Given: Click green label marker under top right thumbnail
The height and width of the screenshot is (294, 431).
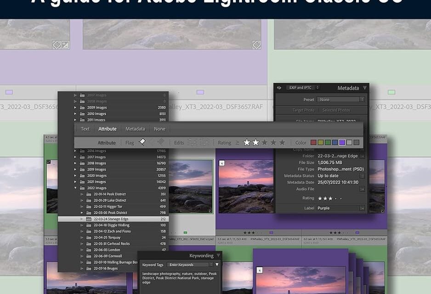Looking at the screenshot, I should click(x=391, y=92).
